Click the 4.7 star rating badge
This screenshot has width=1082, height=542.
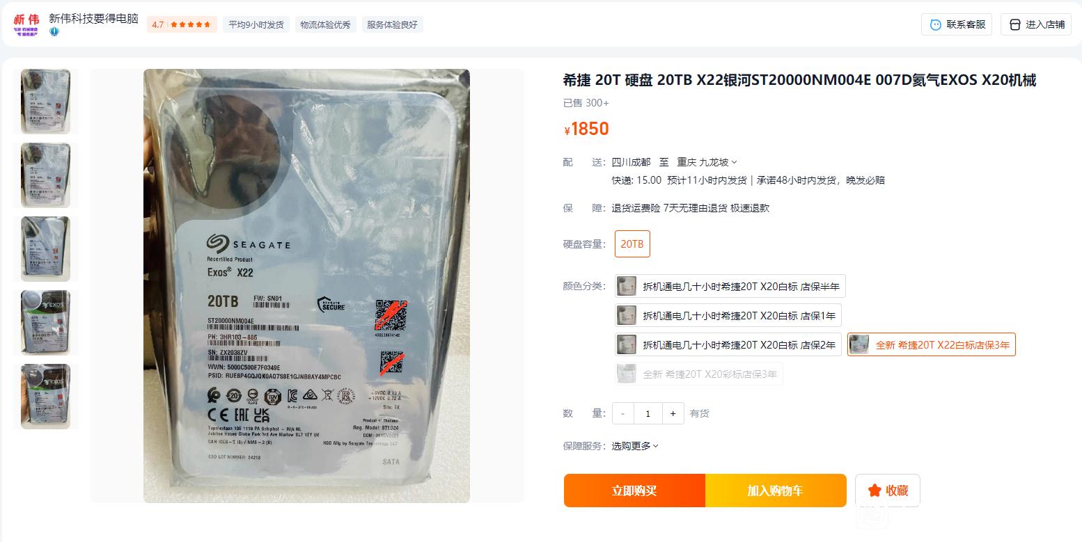coord(182,24)
